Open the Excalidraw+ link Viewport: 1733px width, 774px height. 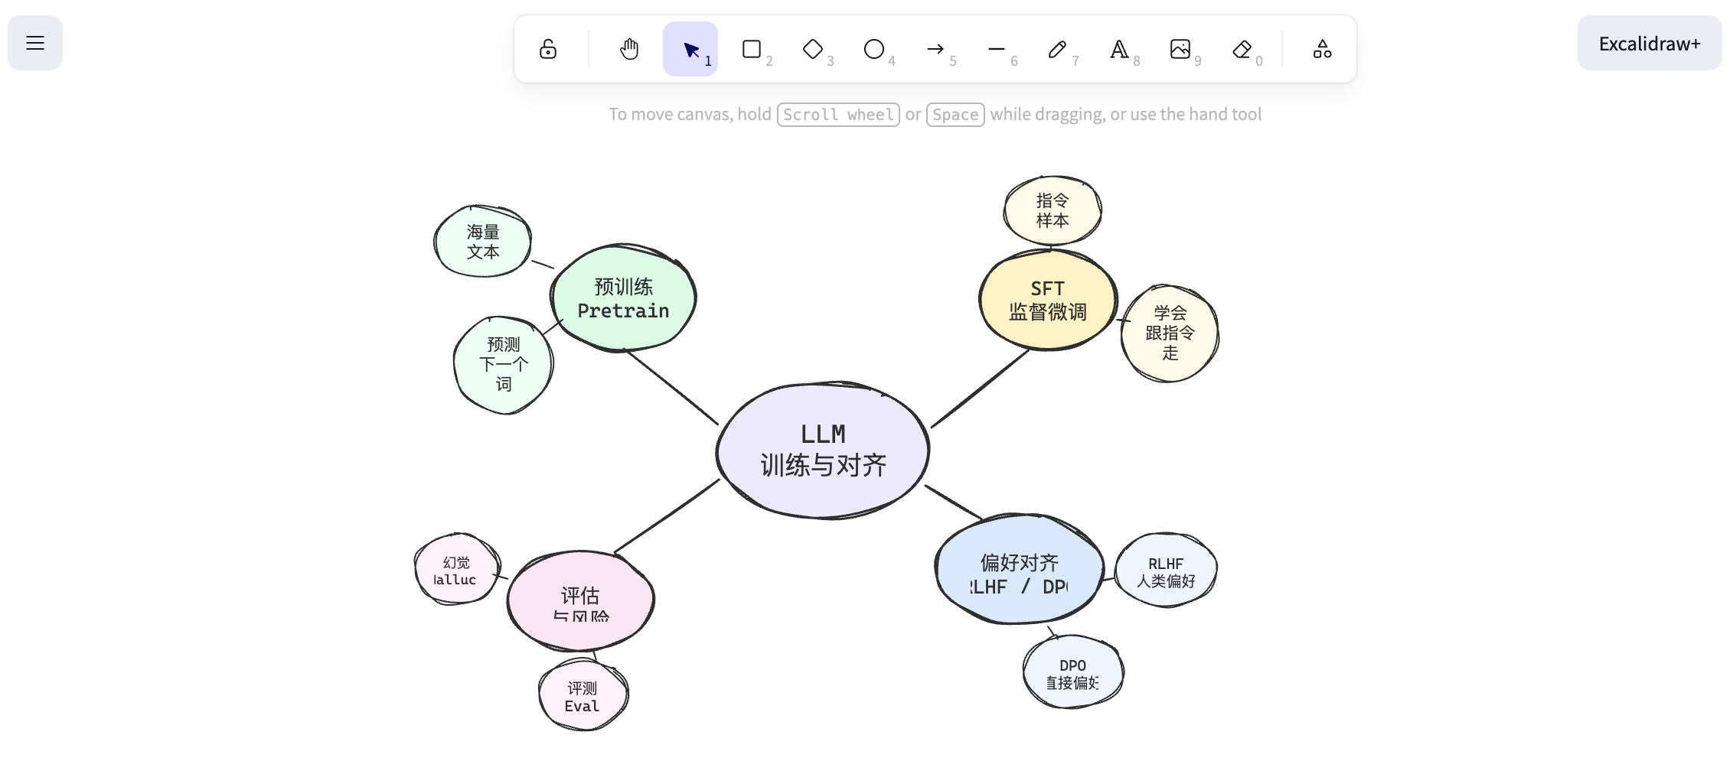click(1650, 44)
